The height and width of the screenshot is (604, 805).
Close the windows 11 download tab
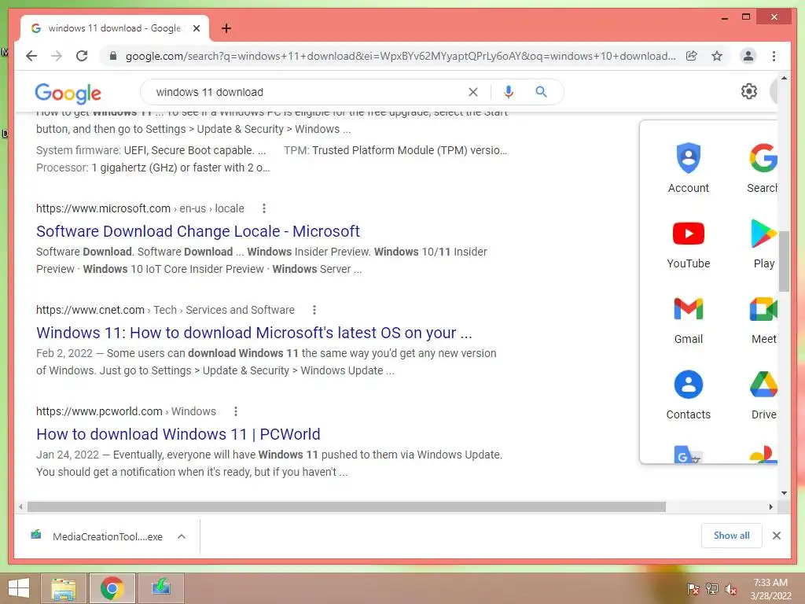click(x=196, y=28)
